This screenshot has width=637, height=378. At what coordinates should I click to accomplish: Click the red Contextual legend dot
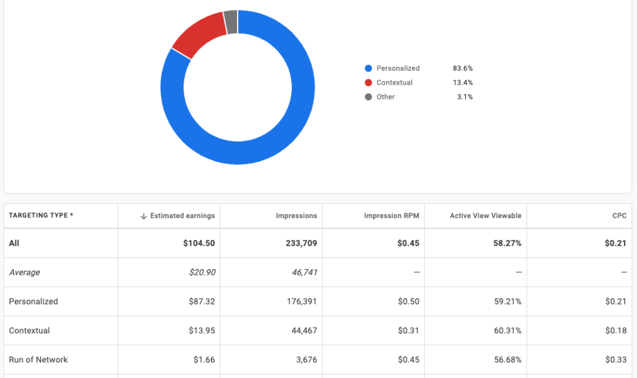[x=368, y=83]
